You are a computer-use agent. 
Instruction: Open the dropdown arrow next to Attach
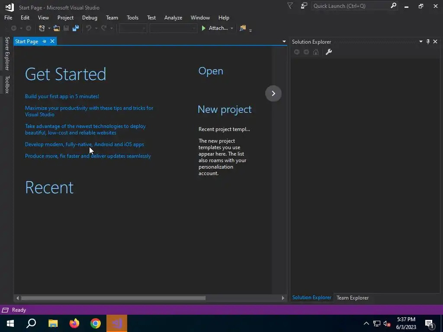point(232,28)
